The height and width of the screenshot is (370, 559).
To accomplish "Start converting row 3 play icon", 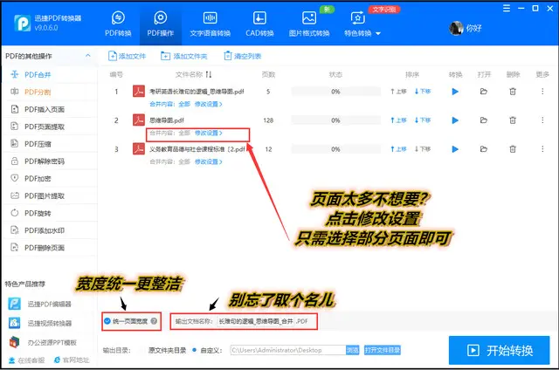I will [455, 149].
